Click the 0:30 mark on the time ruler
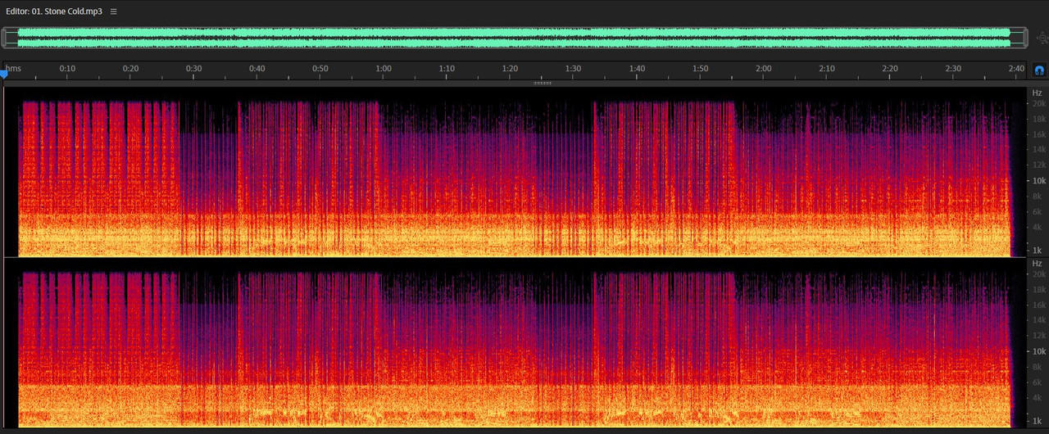The width and height of the screenshot is (1049, 434). (193, 68)
